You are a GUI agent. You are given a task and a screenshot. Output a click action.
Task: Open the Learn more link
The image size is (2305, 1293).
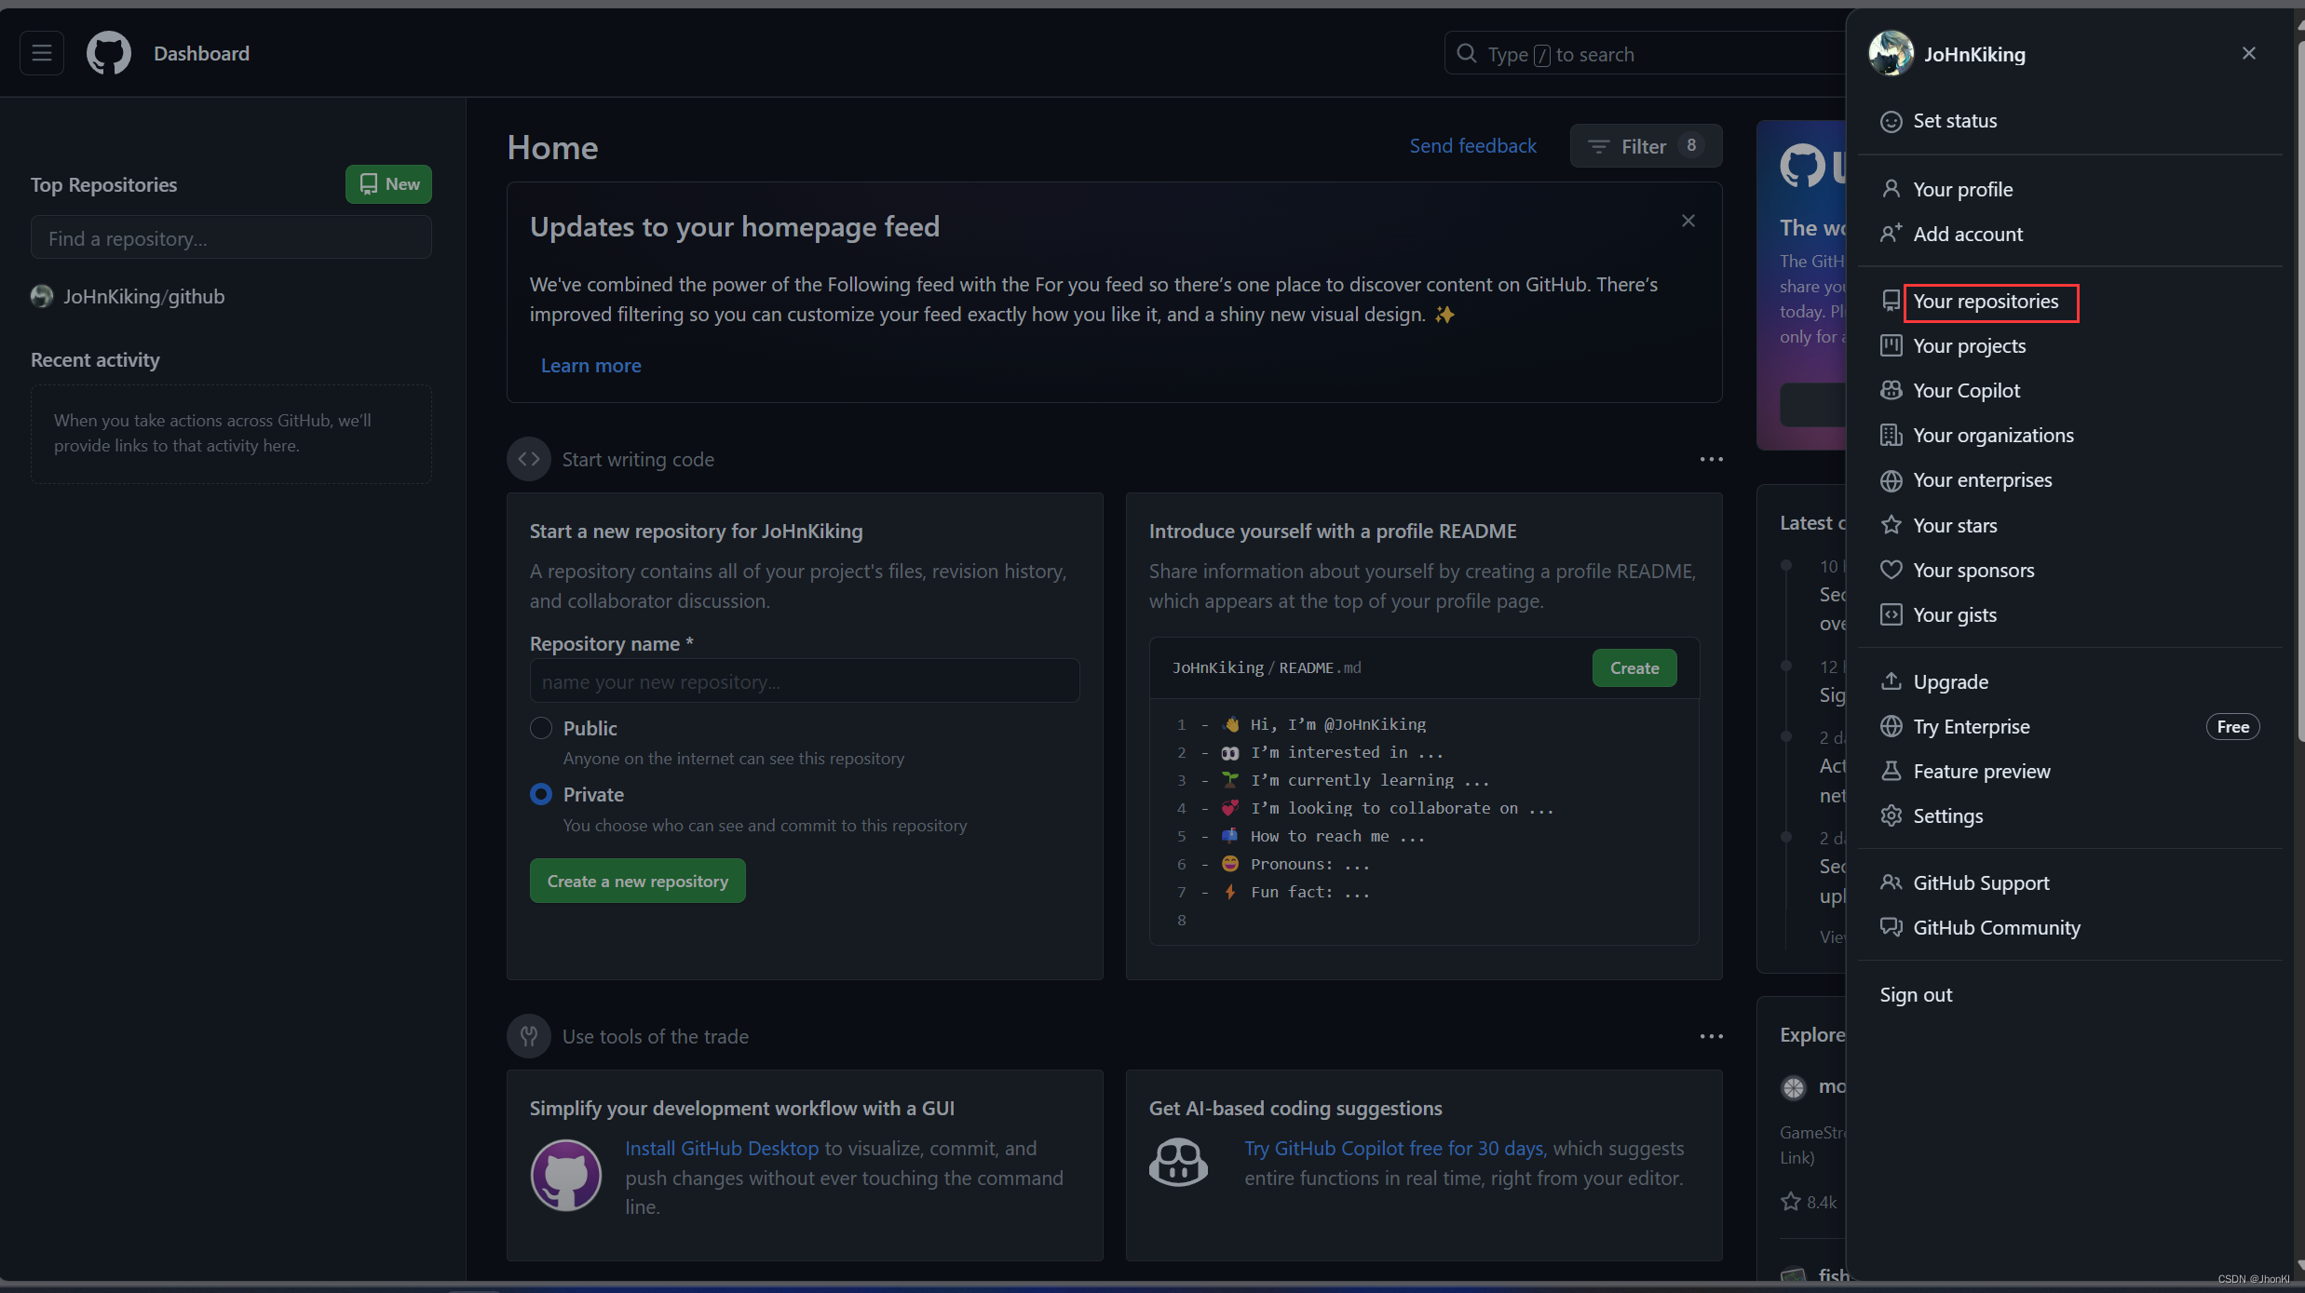coord(590,366)
